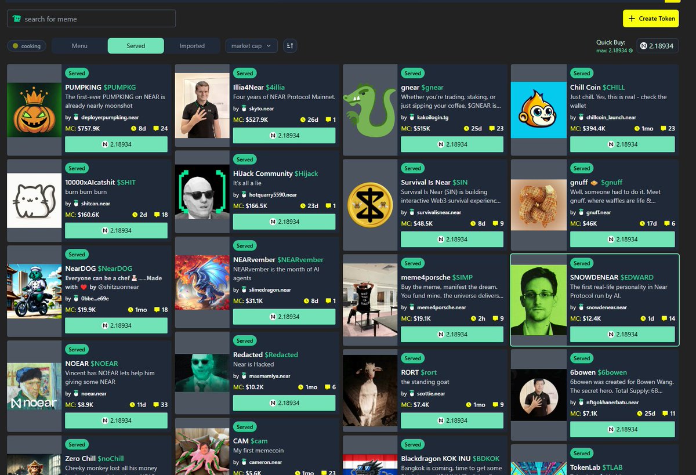This screenshot has width=696, height=475.
Task: Click the PUMPKING age clock icon 8d
Action: [x=133, y=129]
